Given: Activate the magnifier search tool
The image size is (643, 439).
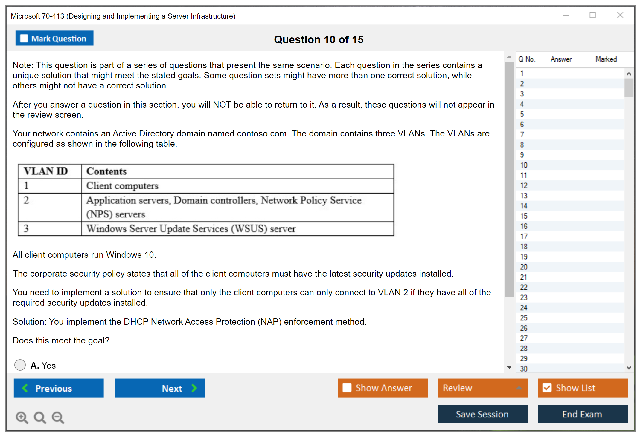Looking at the screenshot, I should click(x=40, y=417).
